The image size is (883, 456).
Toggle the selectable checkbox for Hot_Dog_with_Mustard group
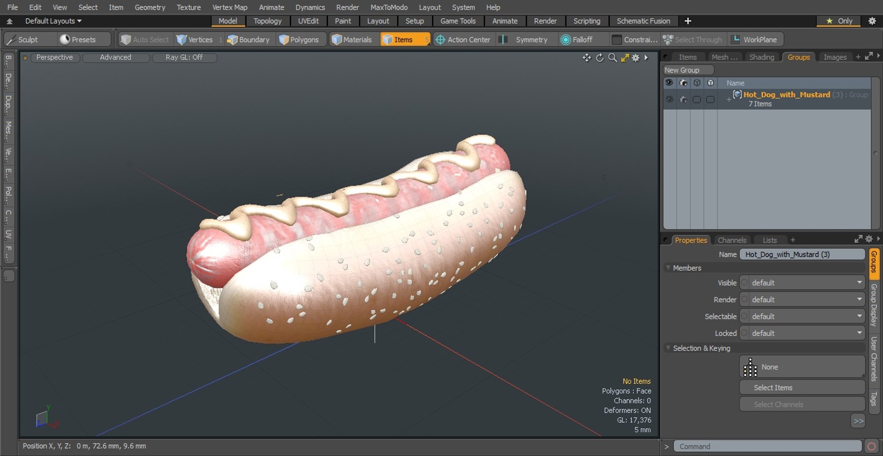[697, 99]
